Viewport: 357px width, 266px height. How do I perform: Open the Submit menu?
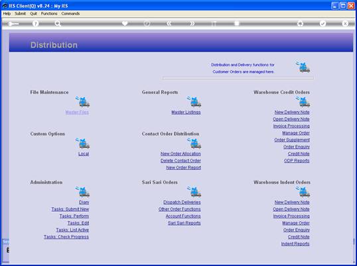click(x=21, y=14)
